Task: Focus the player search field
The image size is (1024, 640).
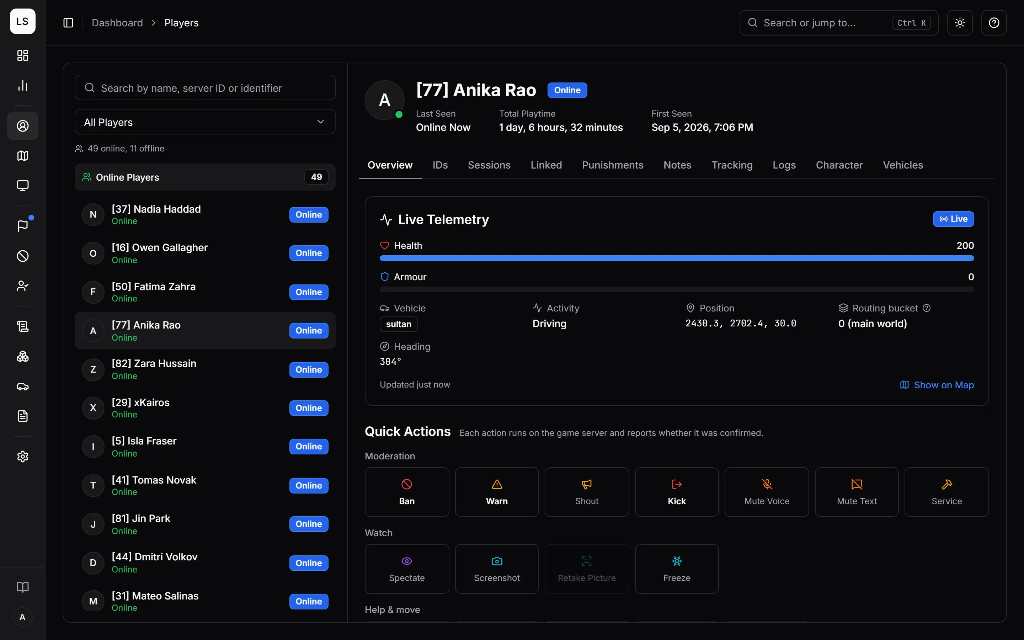Action: [x=205, y=87]
